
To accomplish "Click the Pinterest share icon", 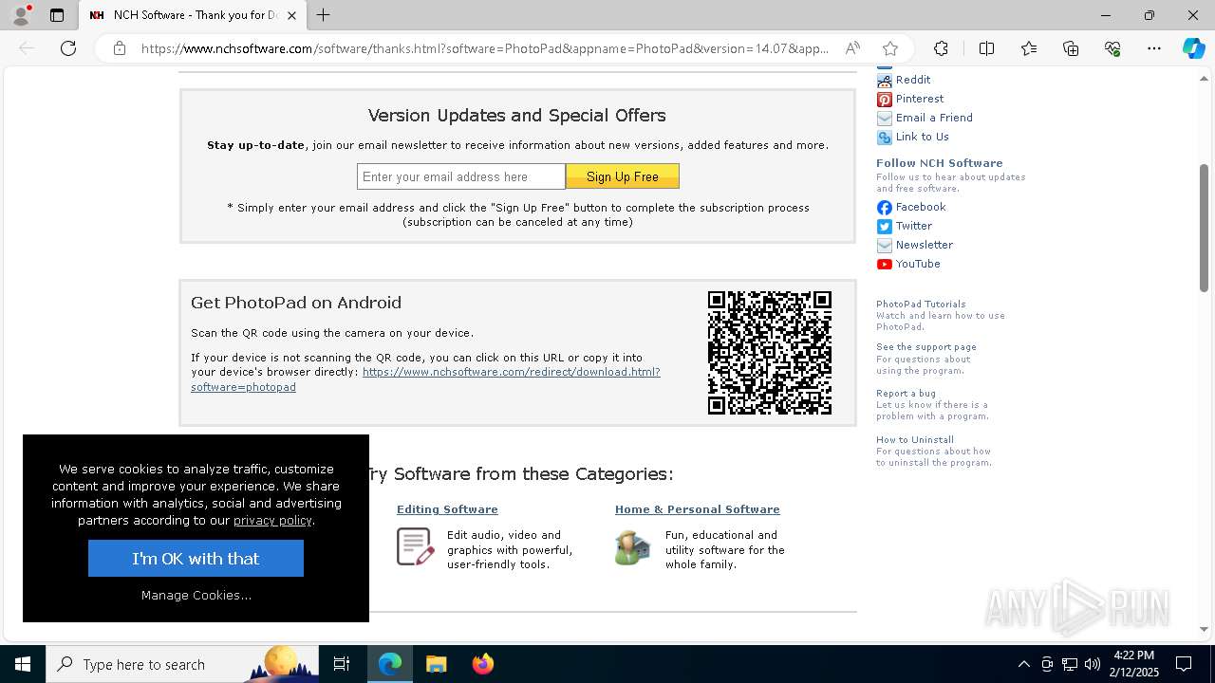I will click(884, 99).
